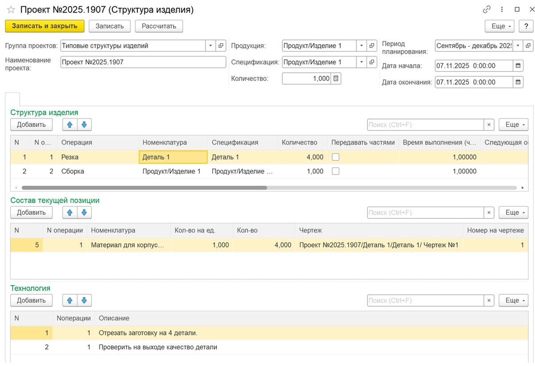
Task: Enable Передавать частями for the Сборка row
Action: (x=336, y=171)
